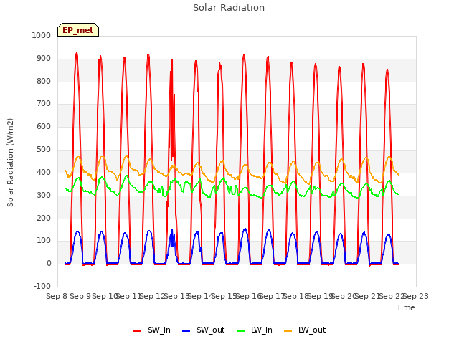Click the 900 y-axis tick label
The width and height of the screenshot is (459, 344).
click(44, 59)
